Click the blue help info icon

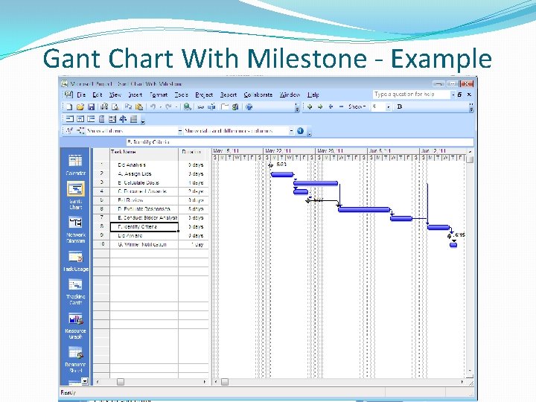click(x=300, y=130)
